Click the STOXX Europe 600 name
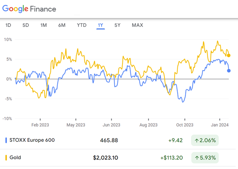This screenshot has height=169, width=238. point(32,140)
